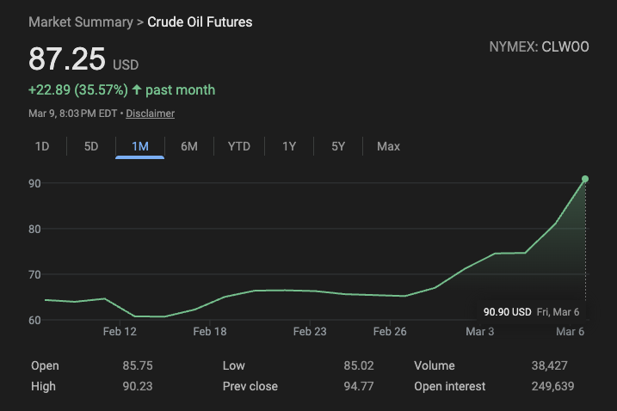Select the active 1M range tab
This screenshot has width=617, height=411.
click(140, 146)
